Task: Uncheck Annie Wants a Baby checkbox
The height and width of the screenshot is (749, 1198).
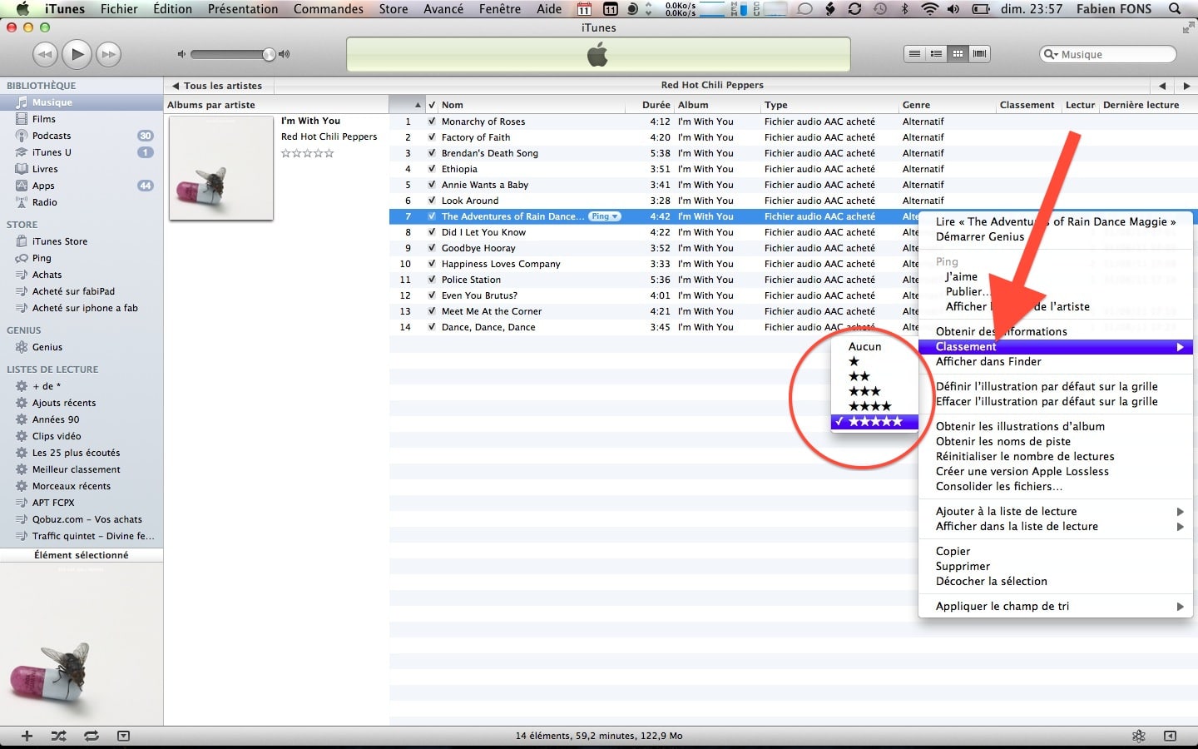Action: (x=432, y=185)
